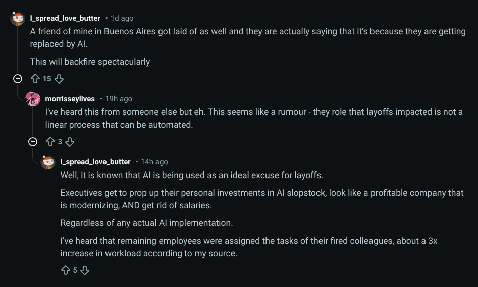Open the morrisseylives username link

(x=70, y=99)
